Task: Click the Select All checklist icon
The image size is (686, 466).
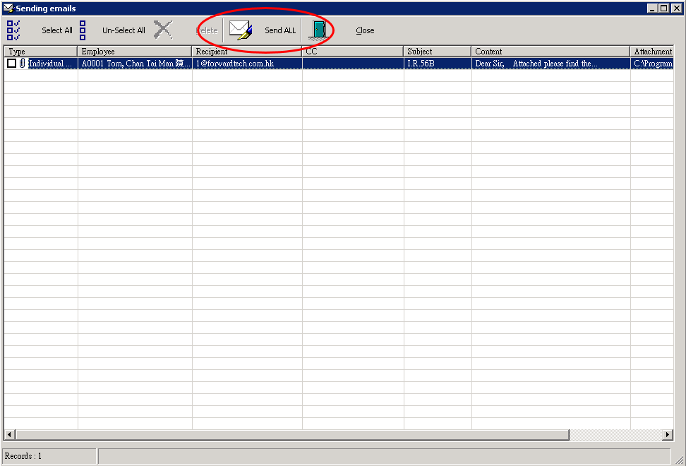Action: tap(13, 30)
